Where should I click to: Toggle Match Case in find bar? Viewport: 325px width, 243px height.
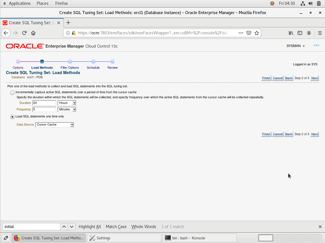(x=116, y=227)
